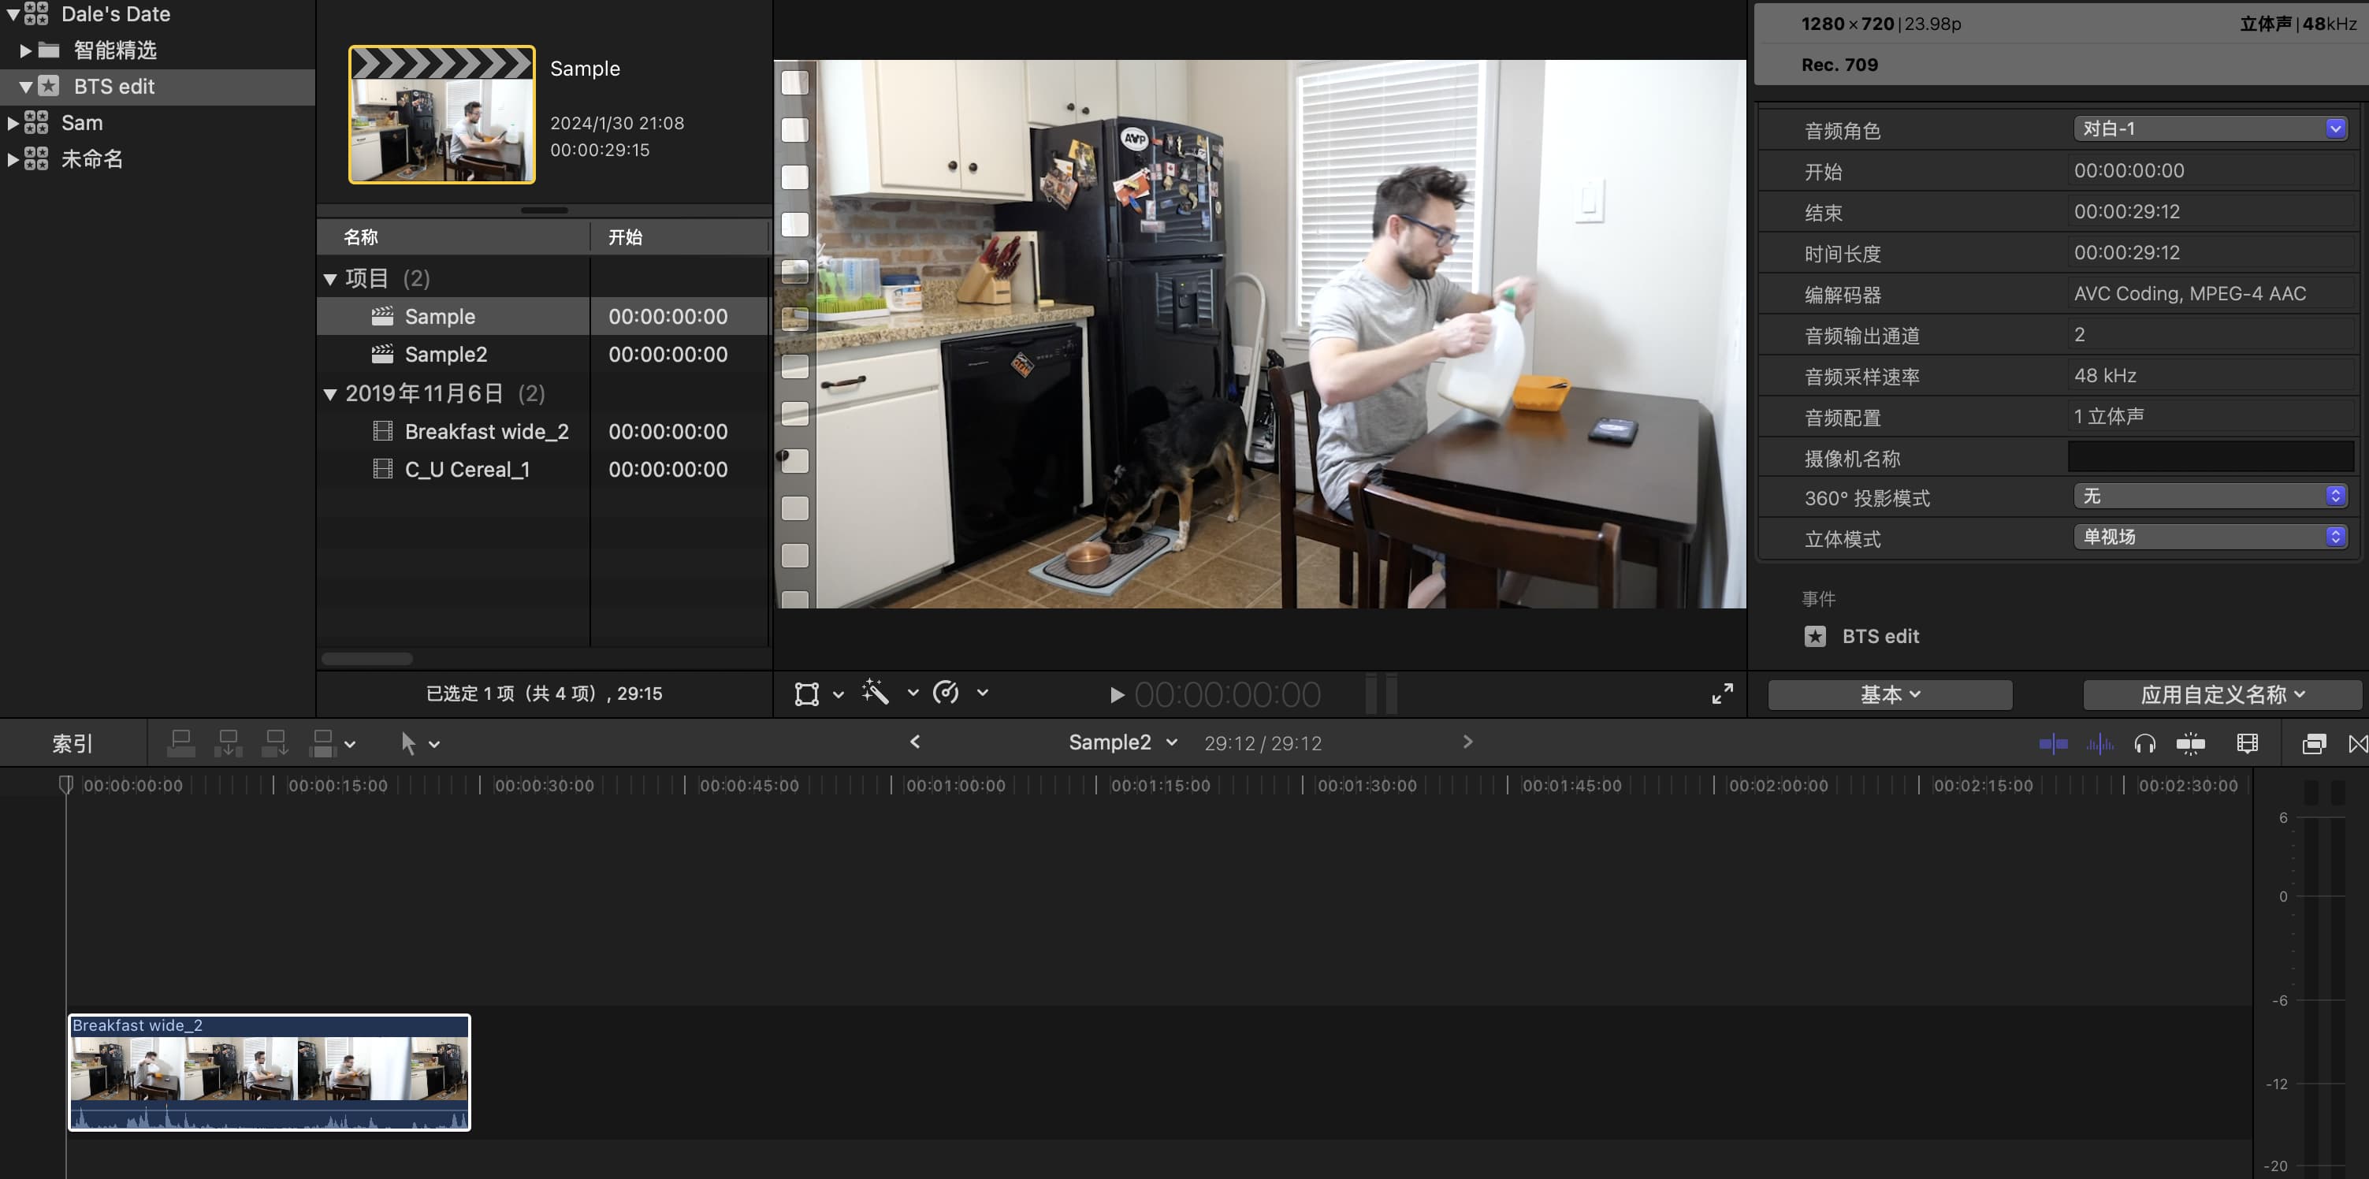This screenshot has width=2369, height=1179.
Task: Collapse the BTS edit event
Action: [x=26, y=87]
